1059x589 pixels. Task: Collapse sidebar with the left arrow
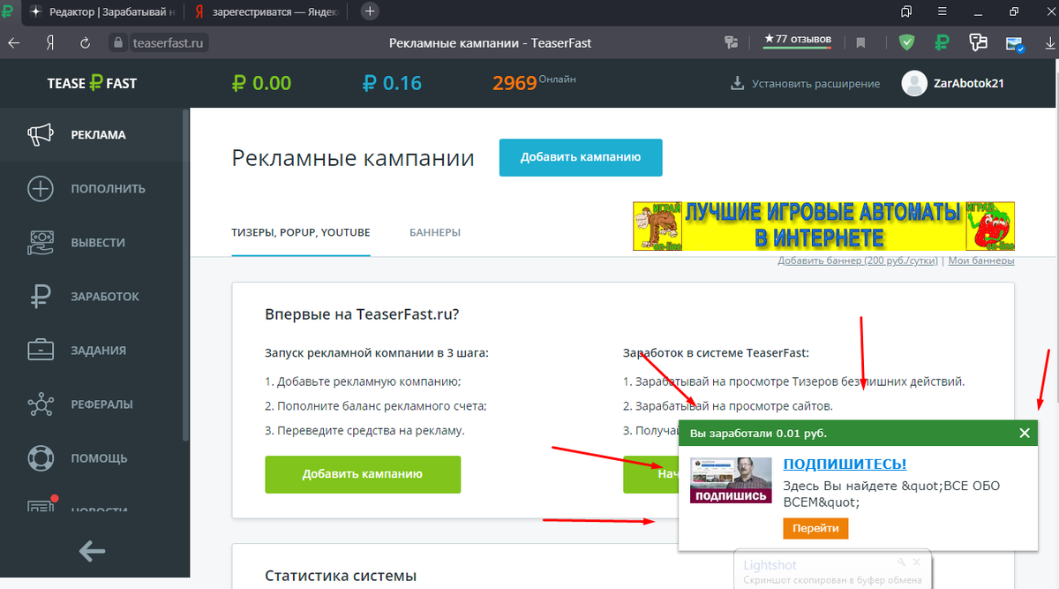(92, 552)
